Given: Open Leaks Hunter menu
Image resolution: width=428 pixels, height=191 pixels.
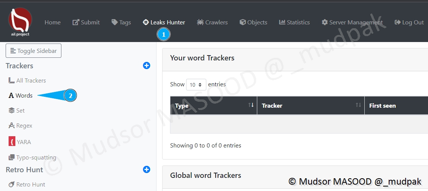Looking at the screenshot, I should tap(164, 23).
